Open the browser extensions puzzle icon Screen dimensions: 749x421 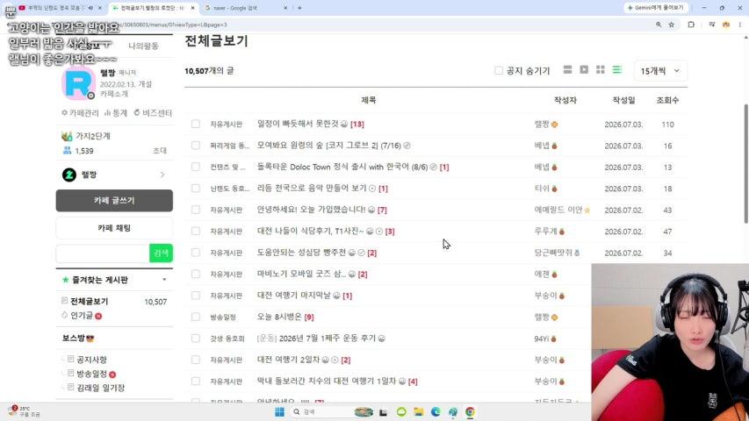691,25
